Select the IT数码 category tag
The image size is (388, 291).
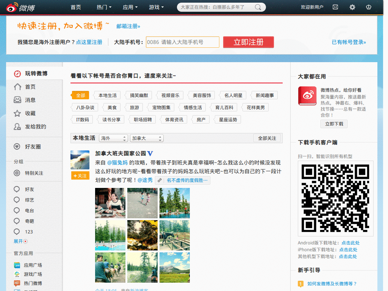82,119
